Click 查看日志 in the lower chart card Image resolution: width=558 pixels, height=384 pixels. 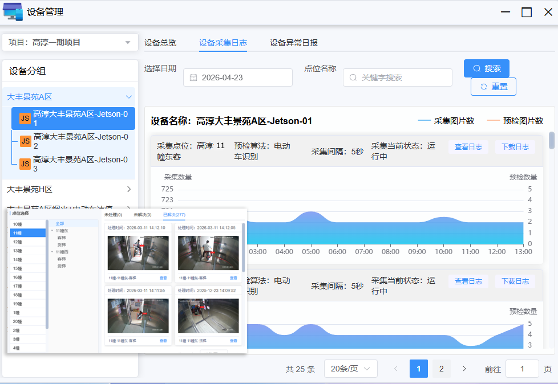pos(468,281)
